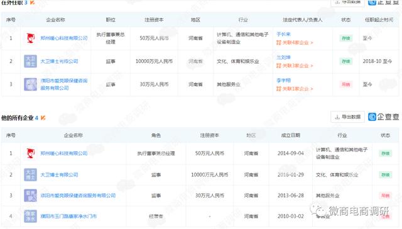Open 保健咨询服务有限公司 link in 他的所有企业 table
The height and width of the screenshot is (229, 402).
click(78, 196)
